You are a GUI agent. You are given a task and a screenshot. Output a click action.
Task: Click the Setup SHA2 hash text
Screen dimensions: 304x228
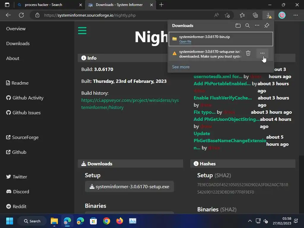(243, 188)
